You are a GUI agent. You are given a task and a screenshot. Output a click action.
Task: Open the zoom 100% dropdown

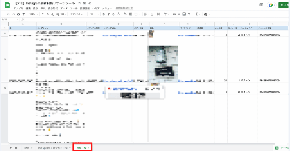[x=34, y=14]
